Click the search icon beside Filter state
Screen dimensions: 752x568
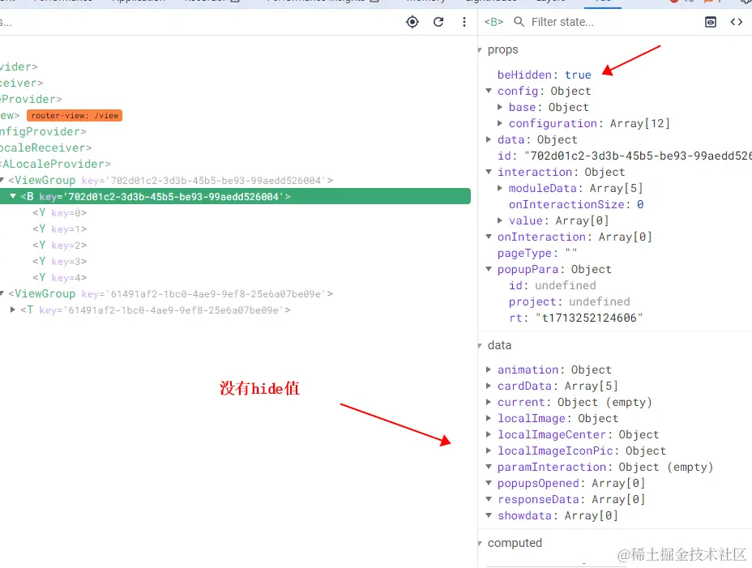tap(519, 22)
